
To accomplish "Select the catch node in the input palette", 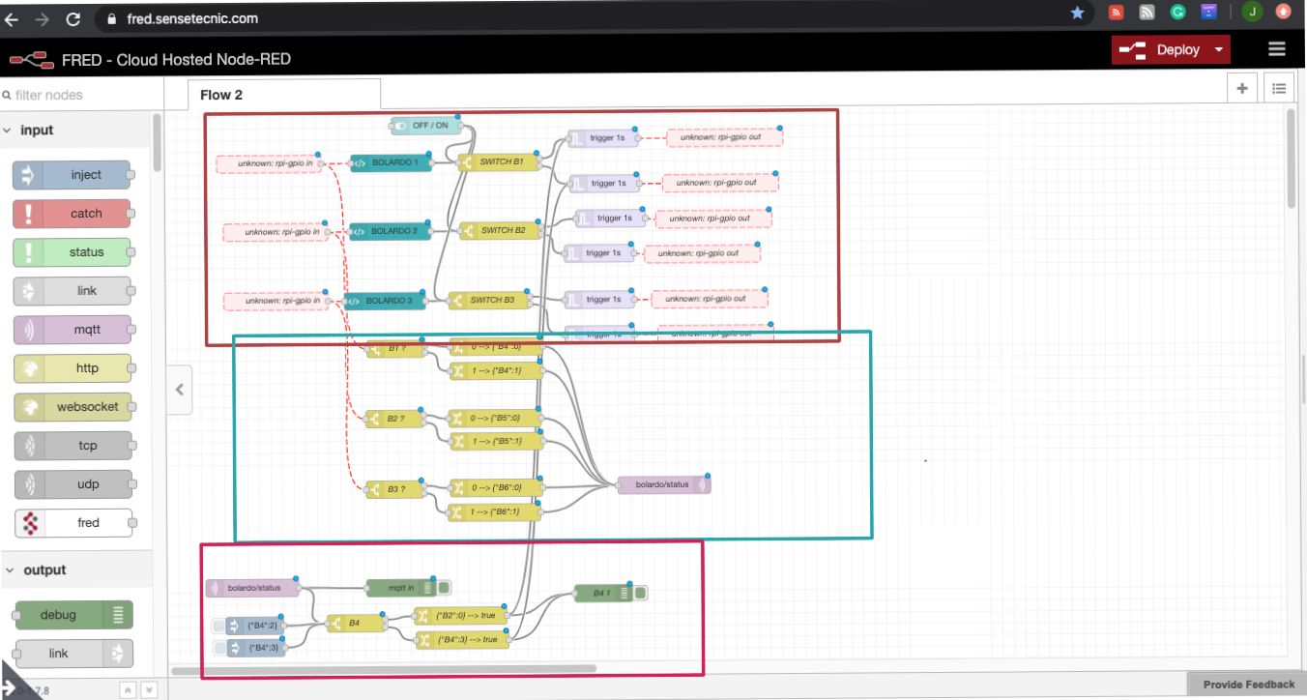I will [73, 214].
